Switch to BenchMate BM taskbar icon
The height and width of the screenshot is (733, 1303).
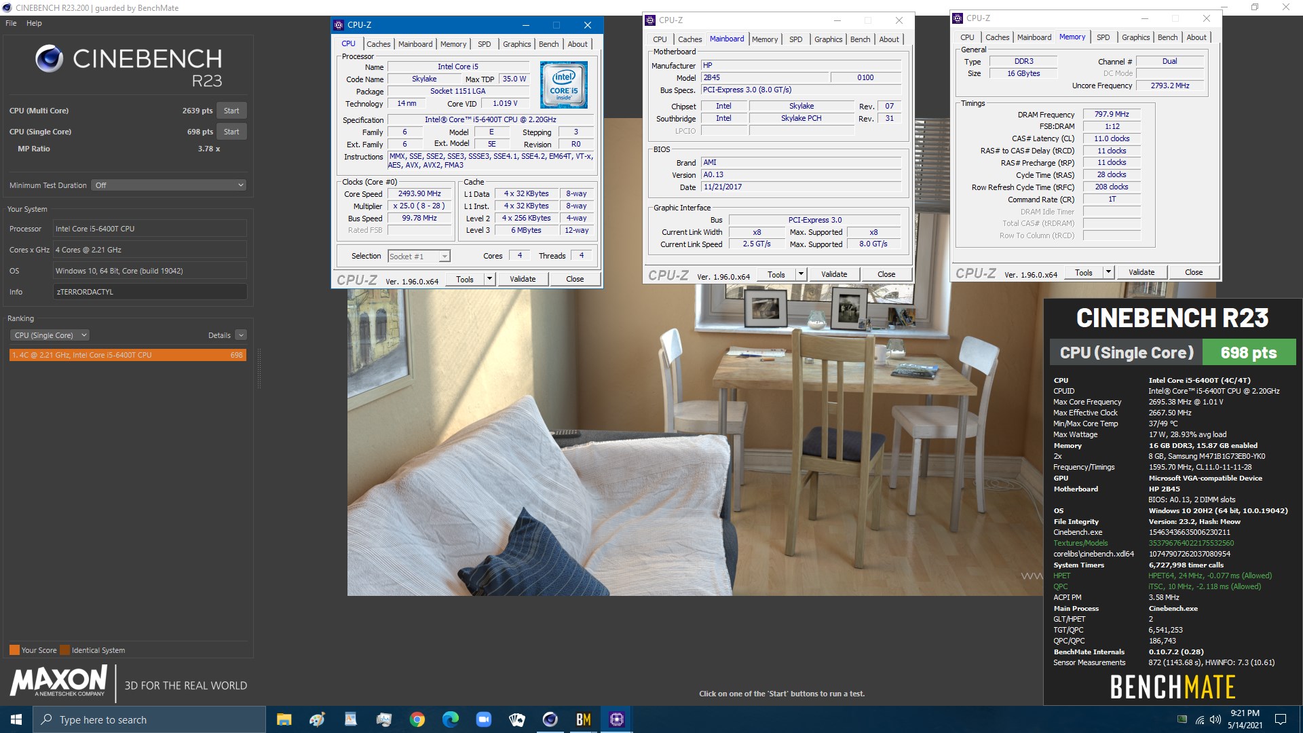tap(584, 719)
